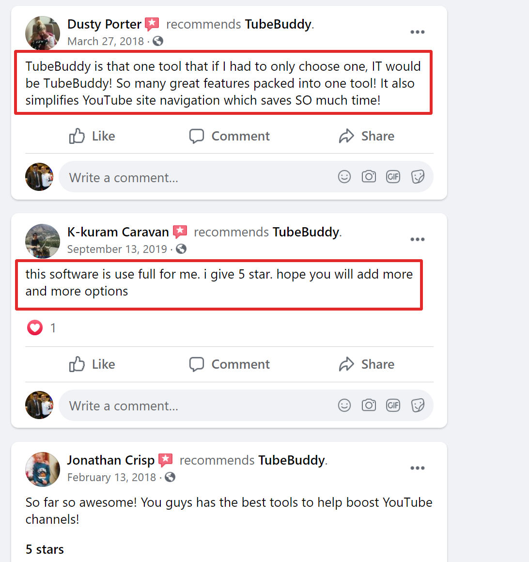Viewport: 529px width, 562px height.
Task: Insert emoji in second comment box
Action: pyautogui.click(x=344, y=405)
